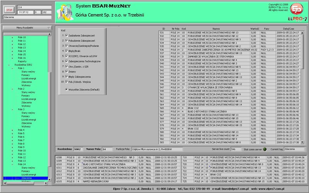
Task: Open the biuro@elpro7.com.pl email link
Action: (x=235, y=189)
